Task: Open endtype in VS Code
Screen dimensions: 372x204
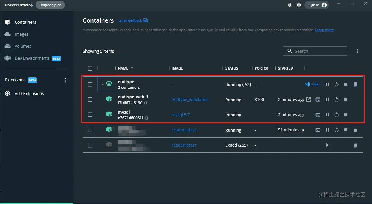Action: (313, 84)
